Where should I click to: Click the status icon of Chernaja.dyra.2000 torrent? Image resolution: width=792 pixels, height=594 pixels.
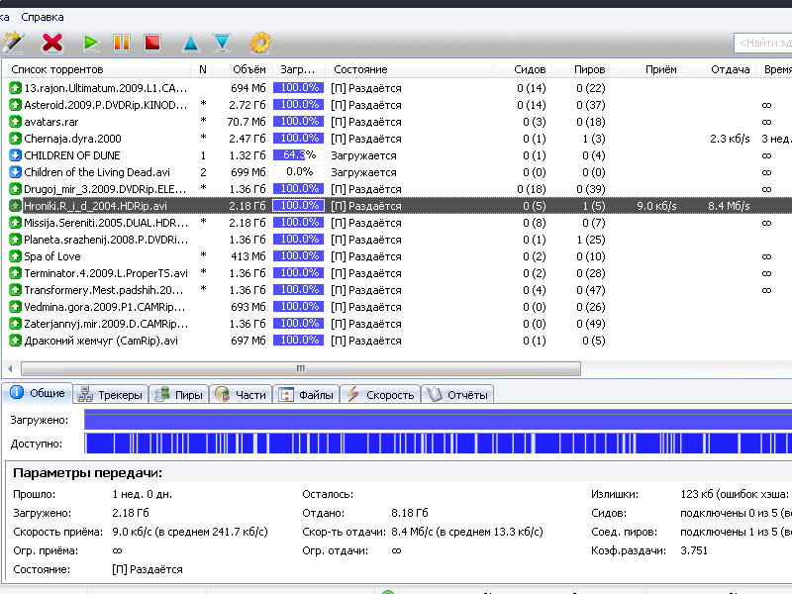(x=15, y=139)
